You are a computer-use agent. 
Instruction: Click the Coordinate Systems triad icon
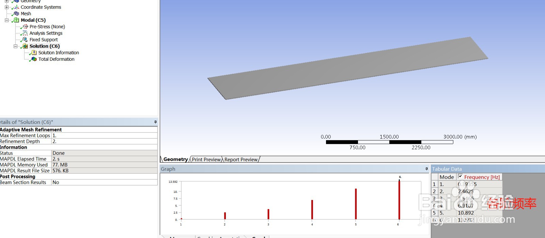click(16, 7)
